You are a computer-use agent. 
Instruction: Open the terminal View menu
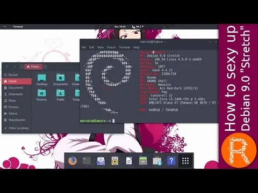click(101, 47)
